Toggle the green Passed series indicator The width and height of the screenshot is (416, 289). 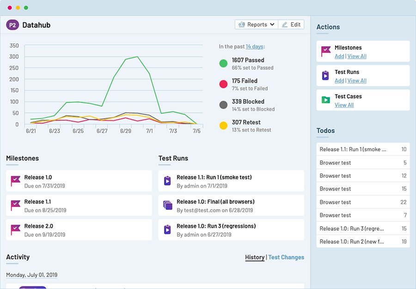tap(224, 63)
